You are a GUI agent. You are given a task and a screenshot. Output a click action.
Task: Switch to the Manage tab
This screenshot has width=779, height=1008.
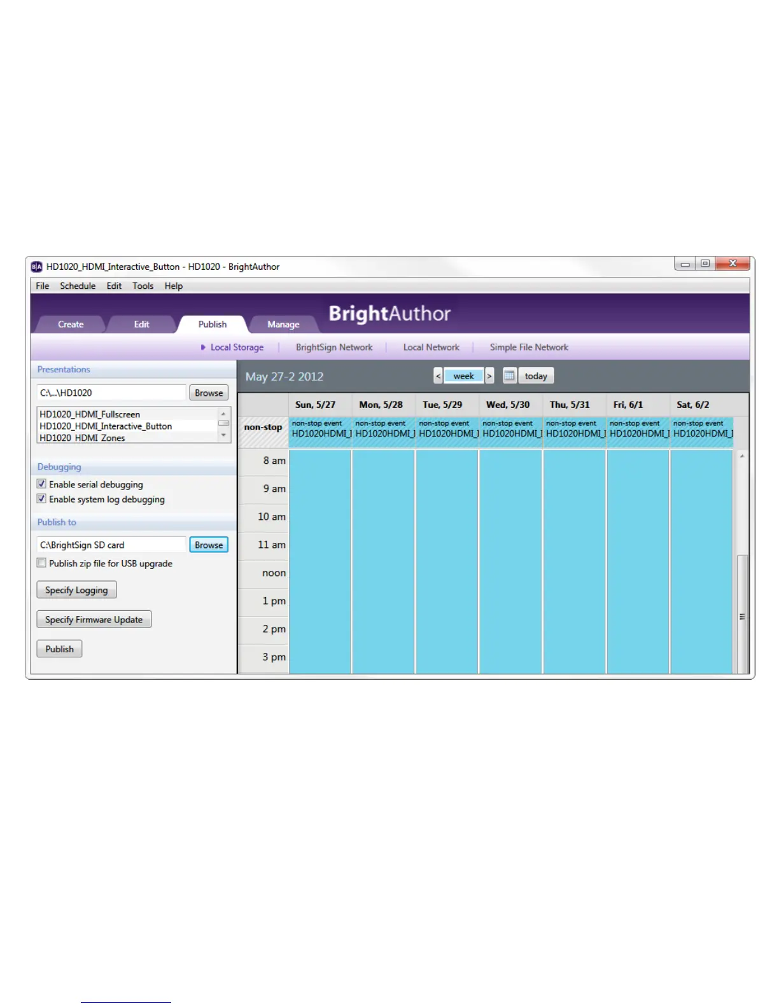tap(283, 325)
